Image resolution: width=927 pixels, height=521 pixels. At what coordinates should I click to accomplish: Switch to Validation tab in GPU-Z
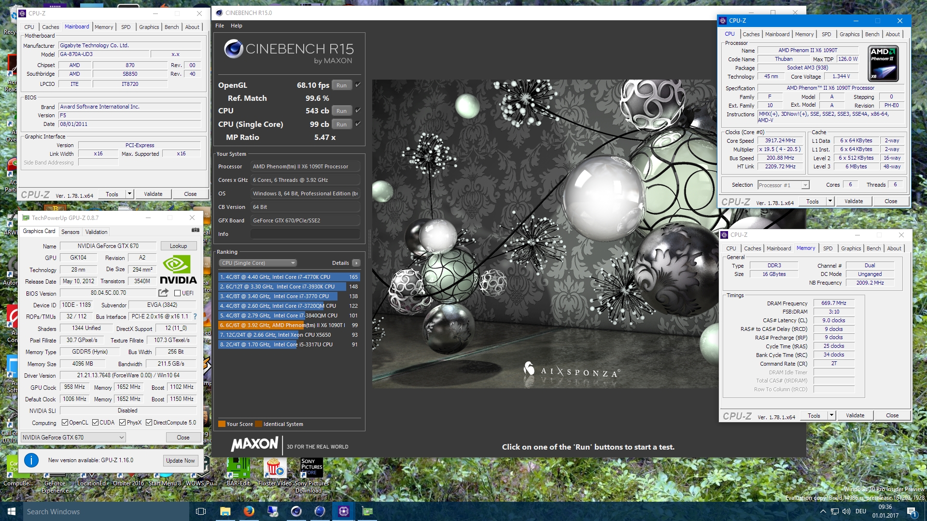click(97, 232)
